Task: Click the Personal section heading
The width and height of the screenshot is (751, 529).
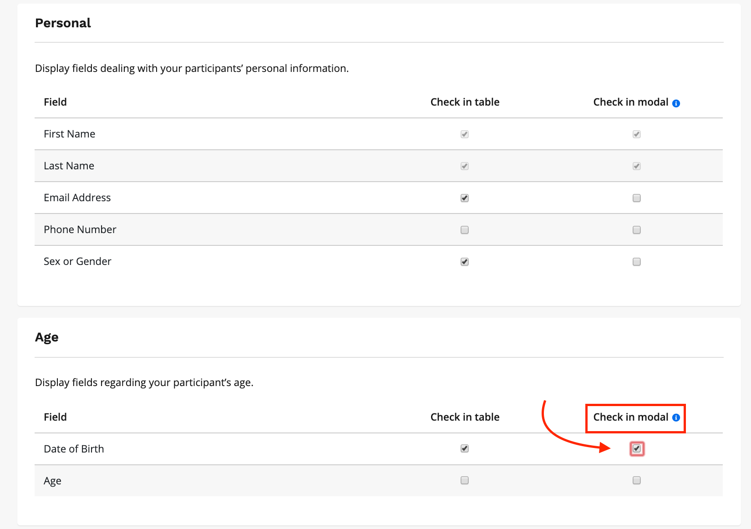Action: point(63,23)
